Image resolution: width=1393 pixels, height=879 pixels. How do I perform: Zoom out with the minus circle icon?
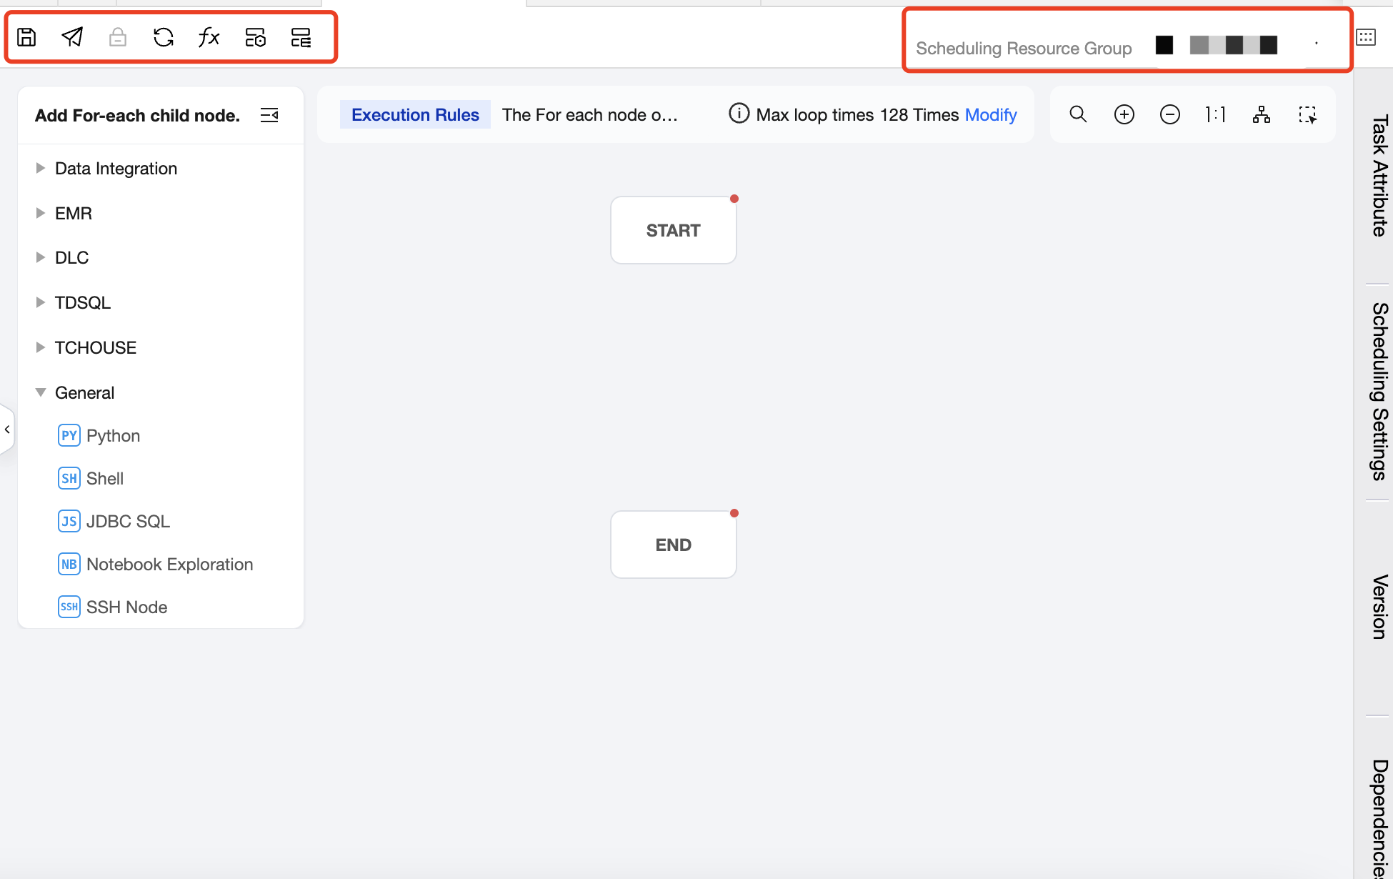[1169, 114]
